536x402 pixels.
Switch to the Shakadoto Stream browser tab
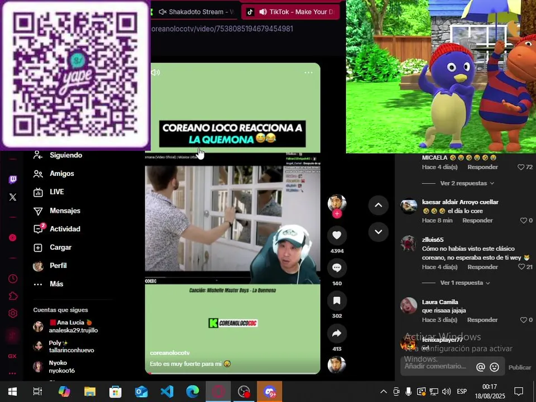coord(195,12)
